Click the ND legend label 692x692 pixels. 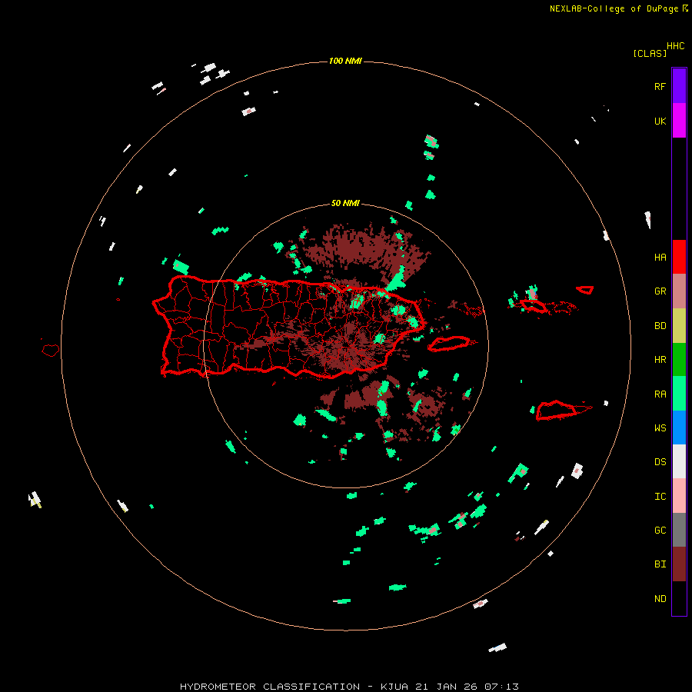(660, 598)
